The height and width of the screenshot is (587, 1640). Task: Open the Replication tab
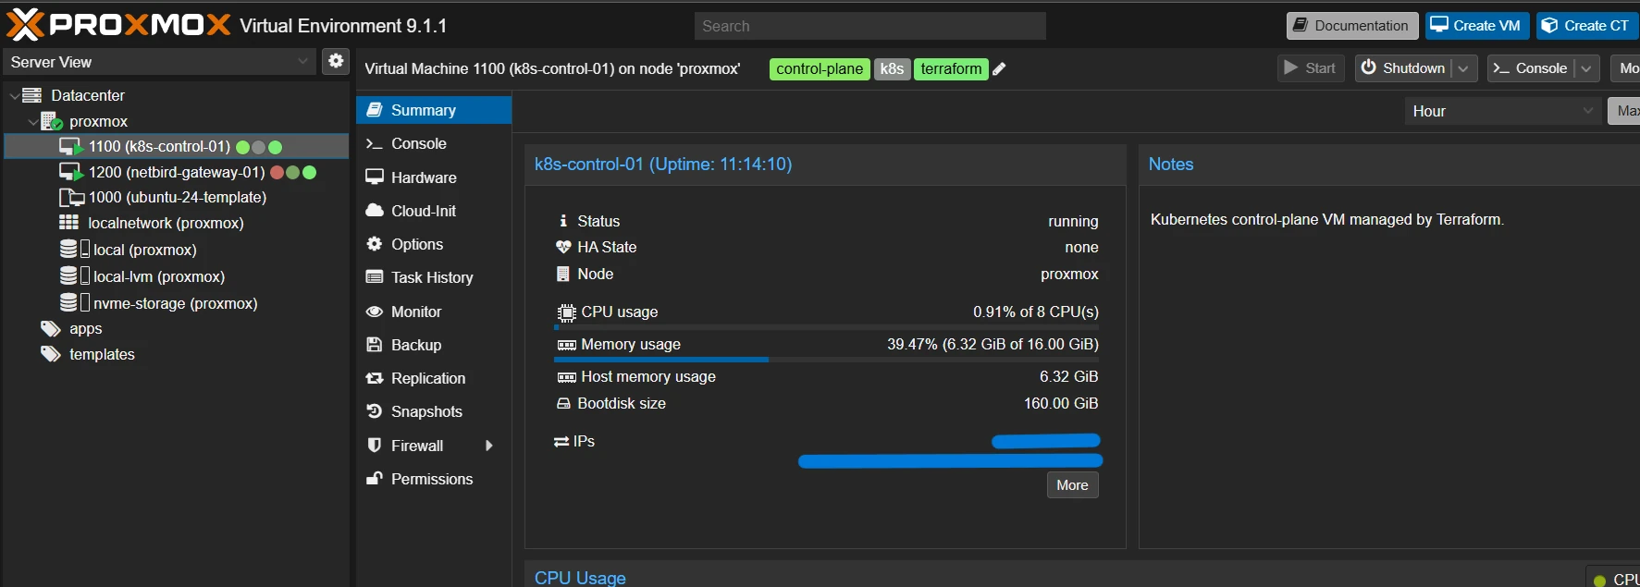(434, 378)
